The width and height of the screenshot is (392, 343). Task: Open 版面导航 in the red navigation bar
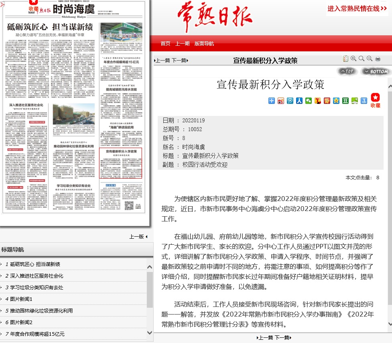204,44
